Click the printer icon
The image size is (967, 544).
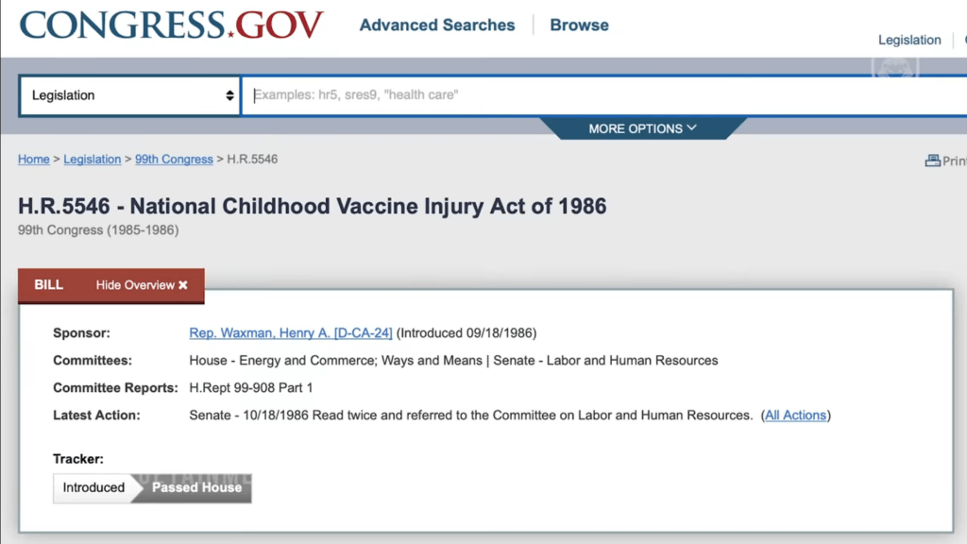click(x=932, y=161)
